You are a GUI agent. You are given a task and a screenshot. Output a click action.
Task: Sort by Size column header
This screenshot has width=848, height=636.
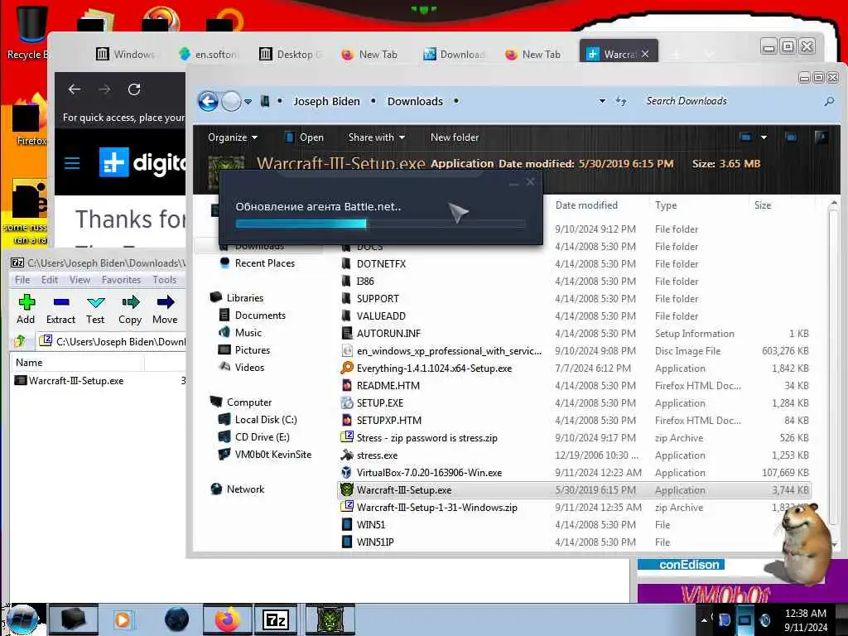(763, 205)
